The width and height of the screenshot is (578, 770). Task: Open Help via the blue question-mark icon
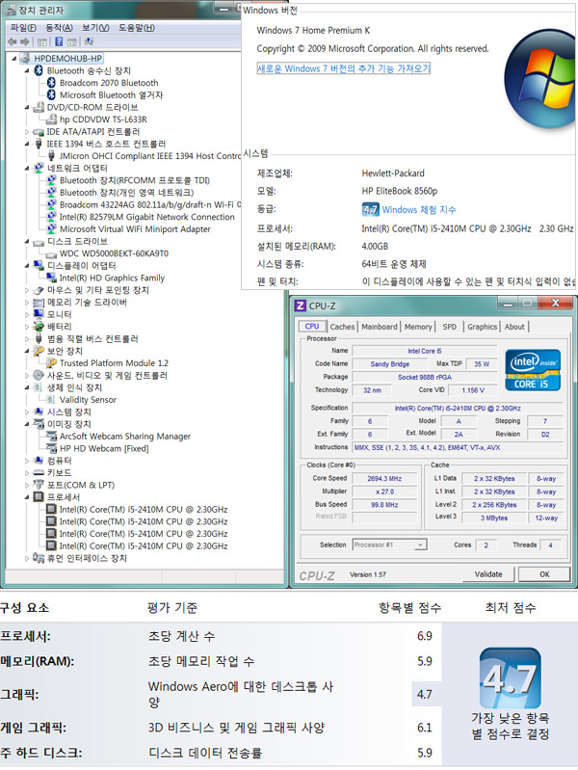(59, 41)
